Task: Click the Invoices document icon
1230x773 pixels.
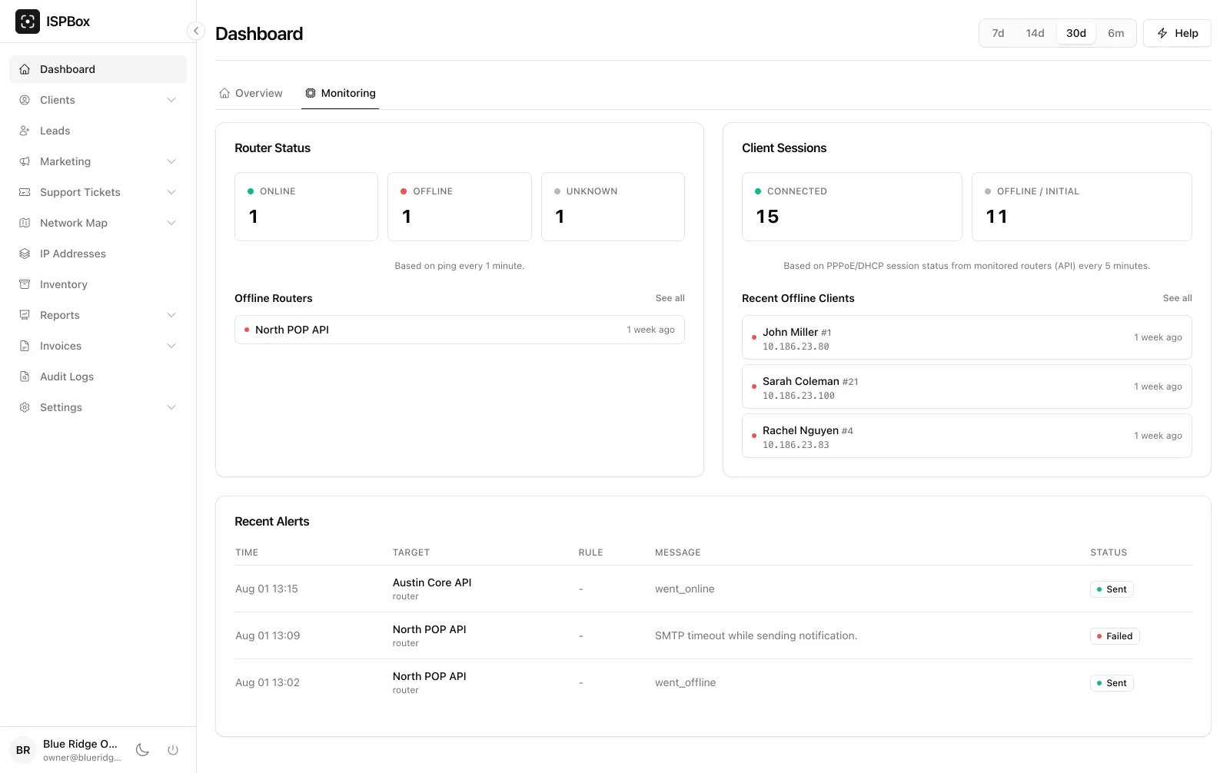Action: 25,346
